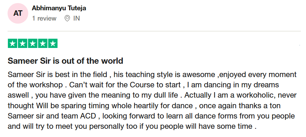Click the second green rating star

23,43
